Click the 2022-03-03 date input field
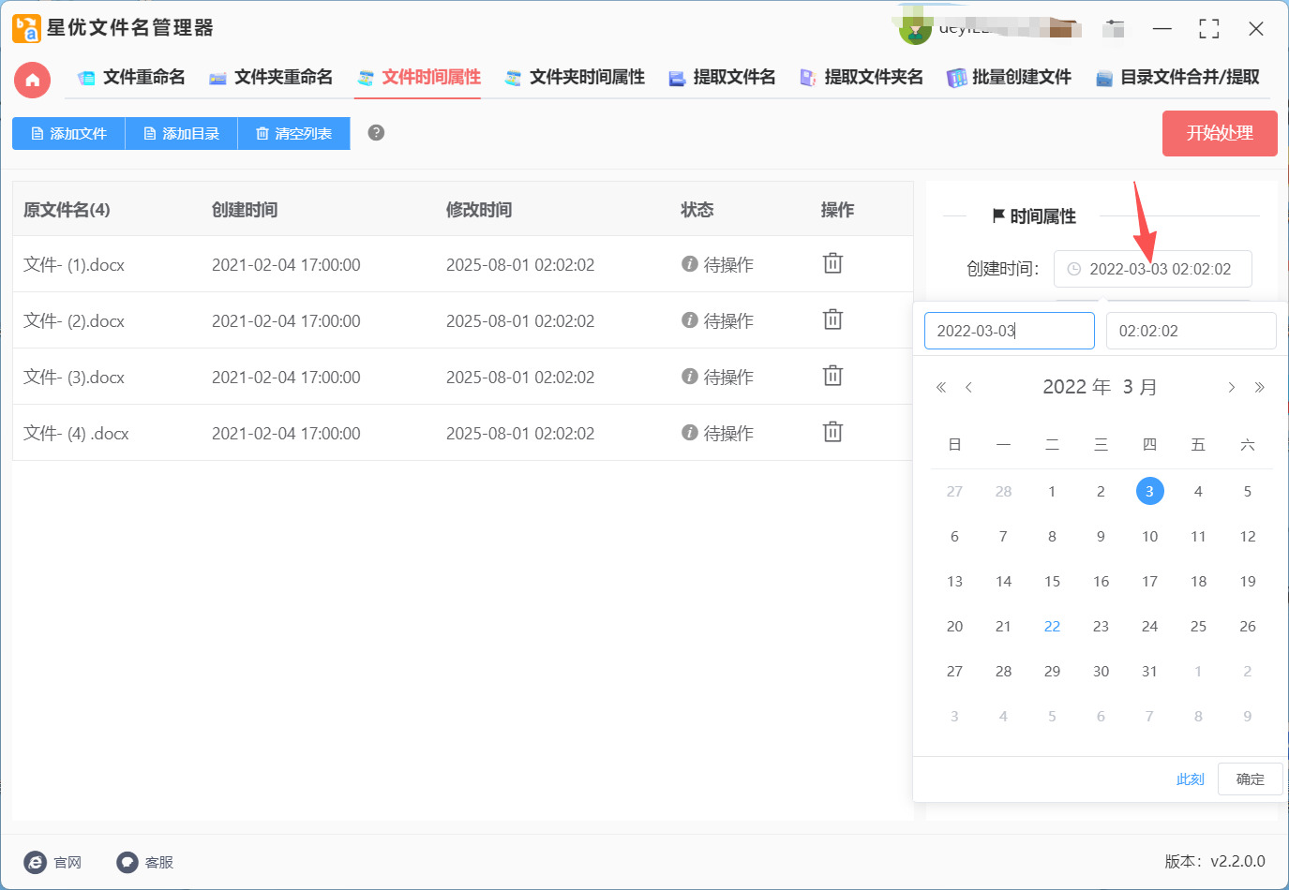This screenshot has width=1289, height=890. pyautogui.click(x=1010, y=331)
